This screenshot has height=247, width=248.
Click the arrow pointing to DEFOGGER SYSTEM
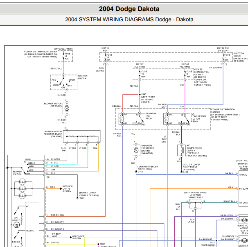pos(71,237)
